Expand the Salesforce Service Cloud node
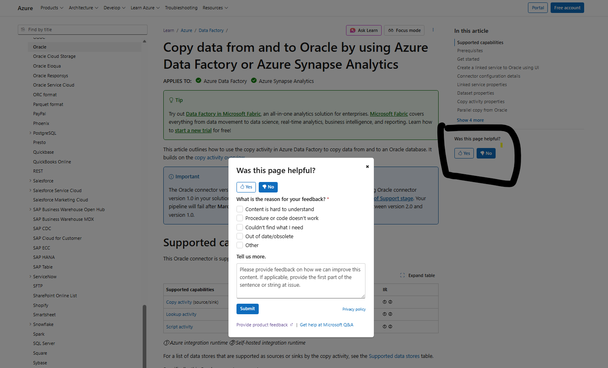The width and height of the screenshot is (608, 368). (30, 190)
